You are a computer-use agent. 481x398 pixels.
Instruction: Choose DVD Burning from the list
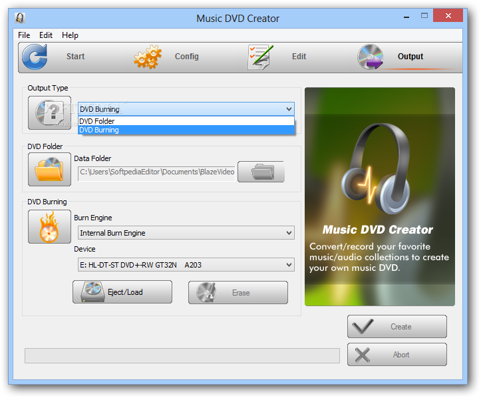(x=186, y=130)
